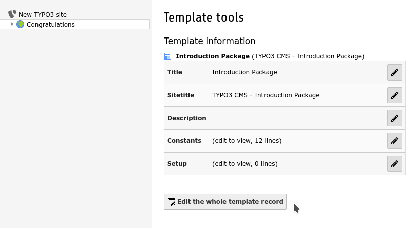Click the 'Template tools' heading
This screenshot has height=228, width=415.
tap(204, 17)
